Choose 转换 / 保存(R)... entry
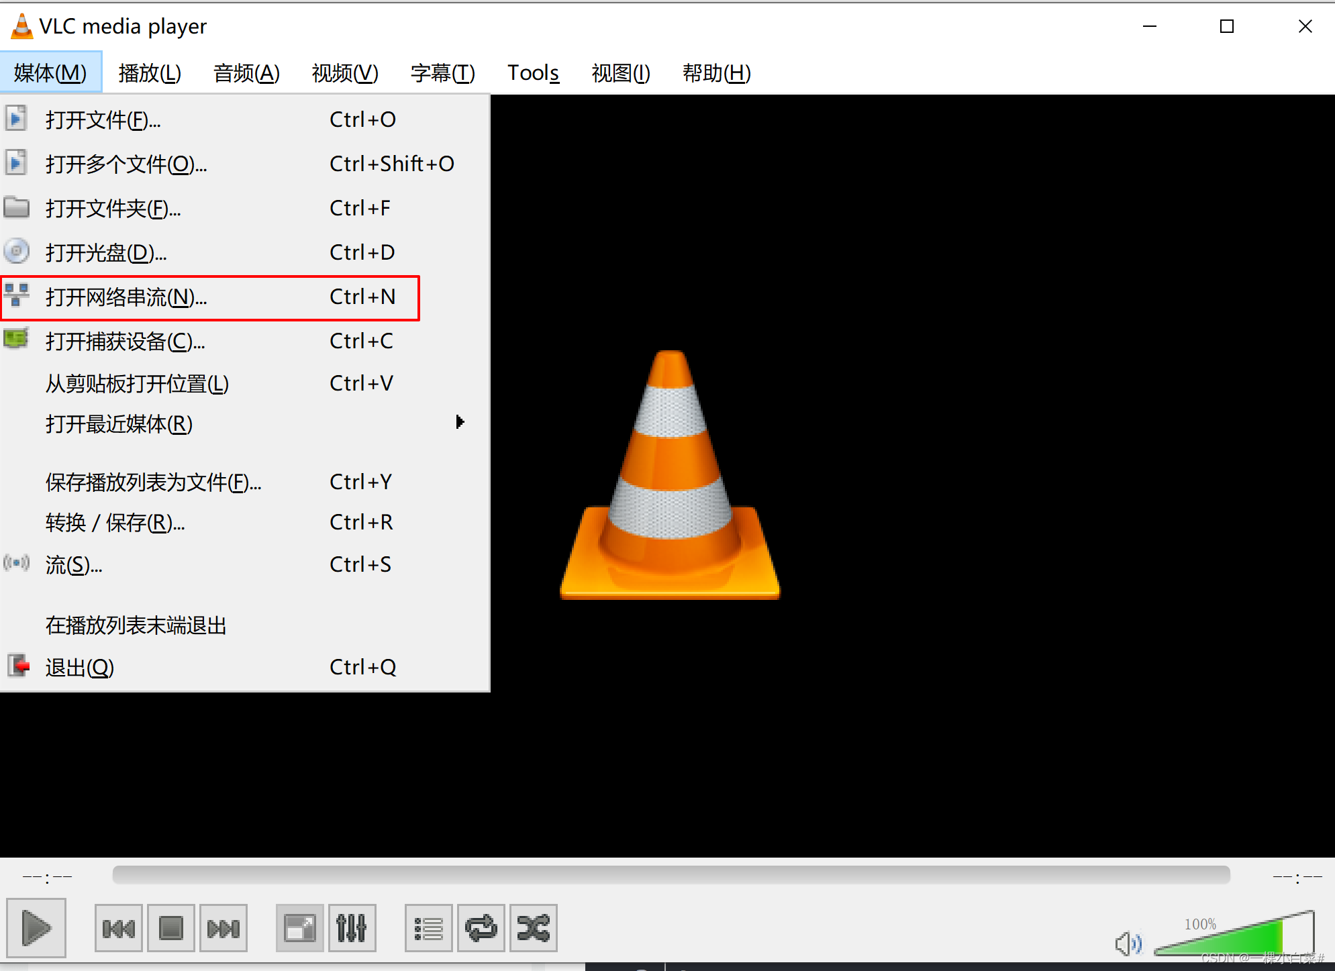This screenshot has height=971, width=1335. click(245, 522)
